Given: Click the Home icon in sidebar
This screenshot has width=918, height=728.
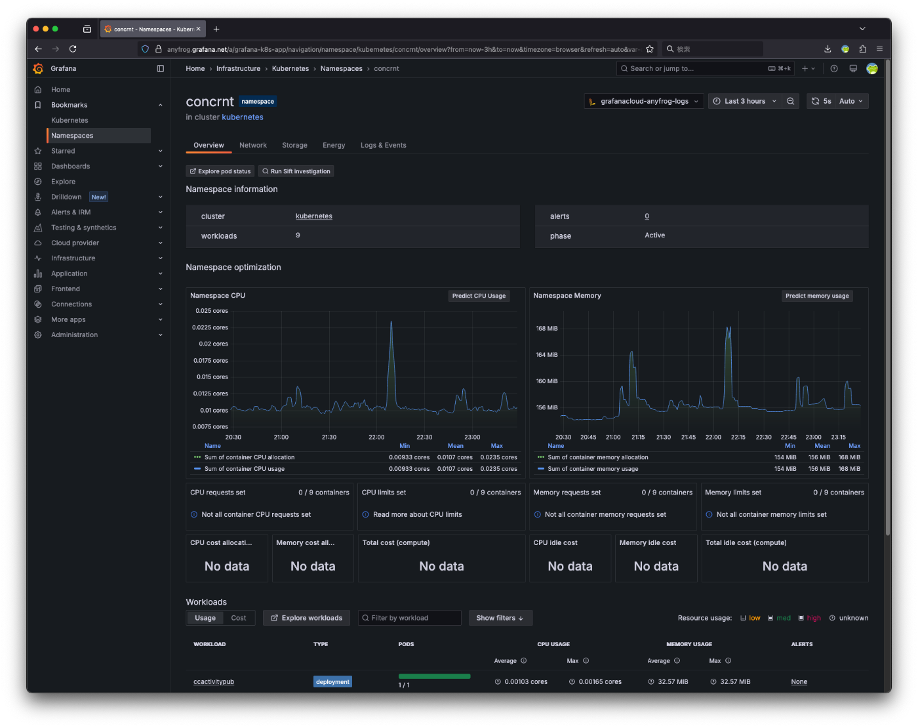Looking at the screenshot, I should [38, 90].
